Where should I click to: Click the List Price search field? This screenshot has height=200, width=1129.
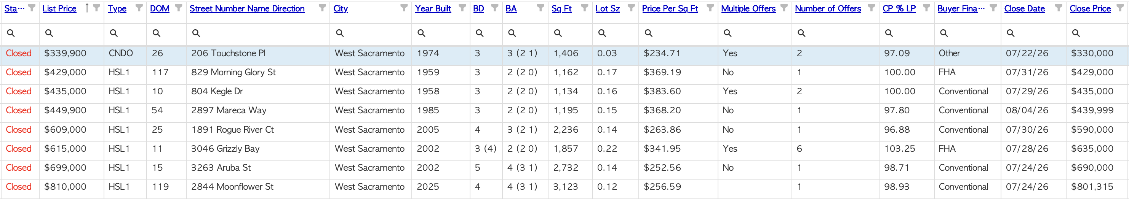(72, 33)
